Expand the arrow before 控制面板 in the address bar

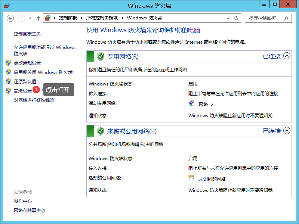tap(55, 18)
